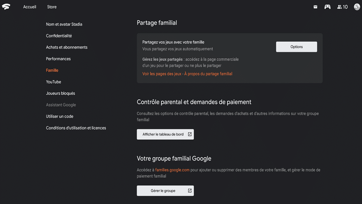Screen dimensions: 362x204
Task: Open the friends list showing 10
Action: pos(343,7)
